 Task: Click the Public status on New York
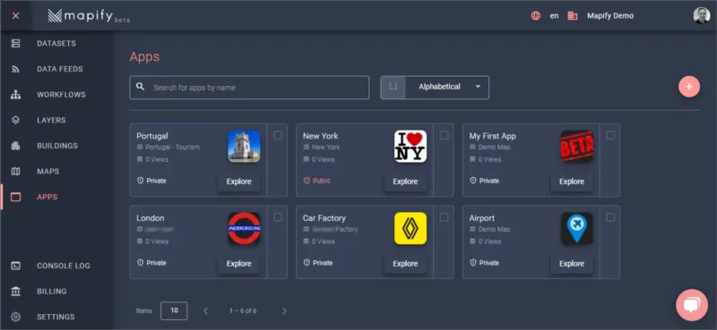point(316,181)
